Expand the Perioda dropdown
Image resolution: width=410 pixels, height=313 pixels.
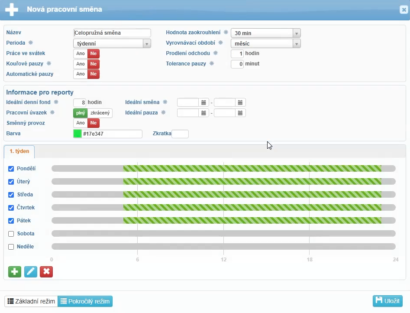coord(147,43)
